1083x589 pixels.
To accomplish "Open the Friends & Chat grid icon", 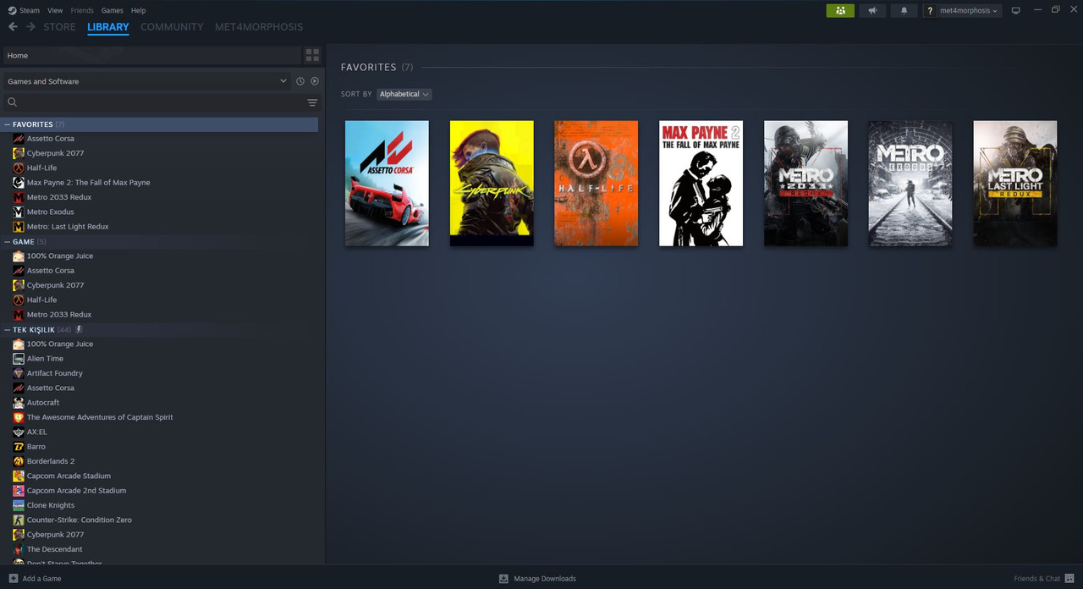I will coord(1070,579).
